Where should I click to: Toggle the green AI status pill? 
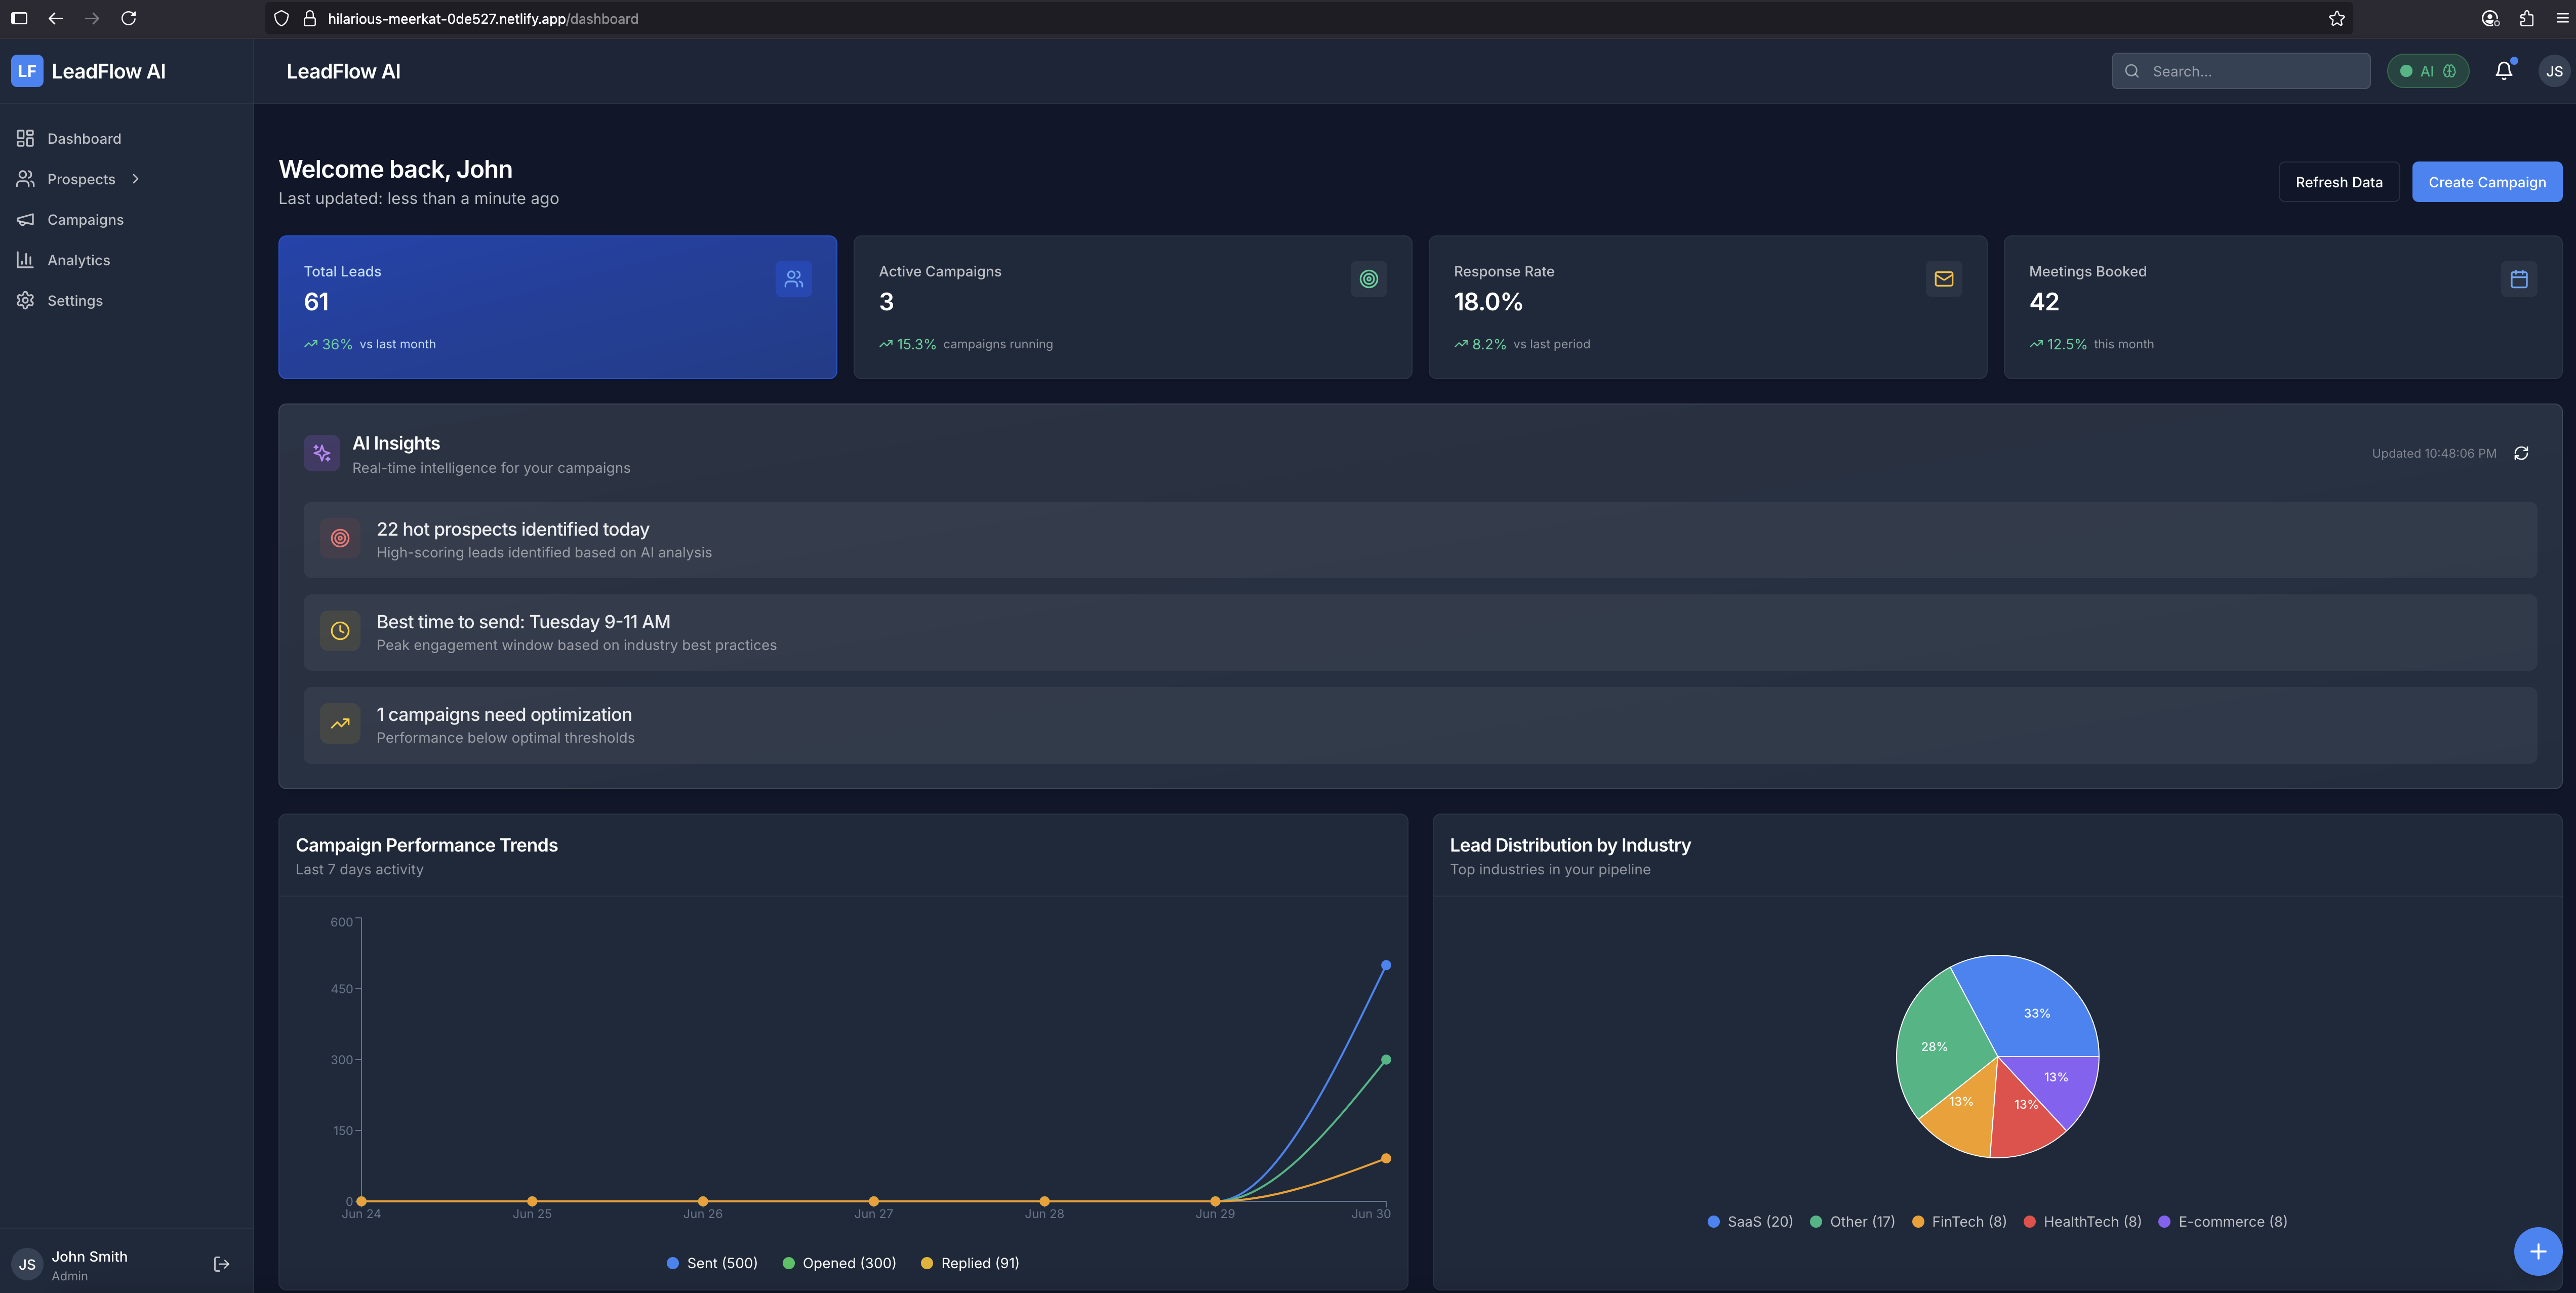click(2427, 71)
